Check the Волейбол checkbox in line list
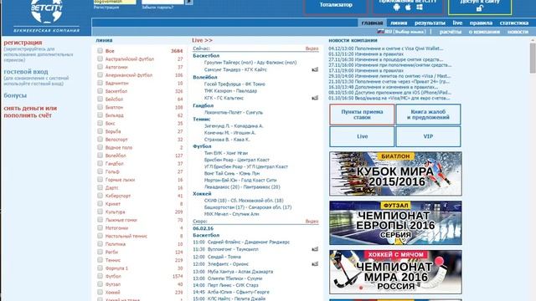The image size is (536, 301). point(100,156)
